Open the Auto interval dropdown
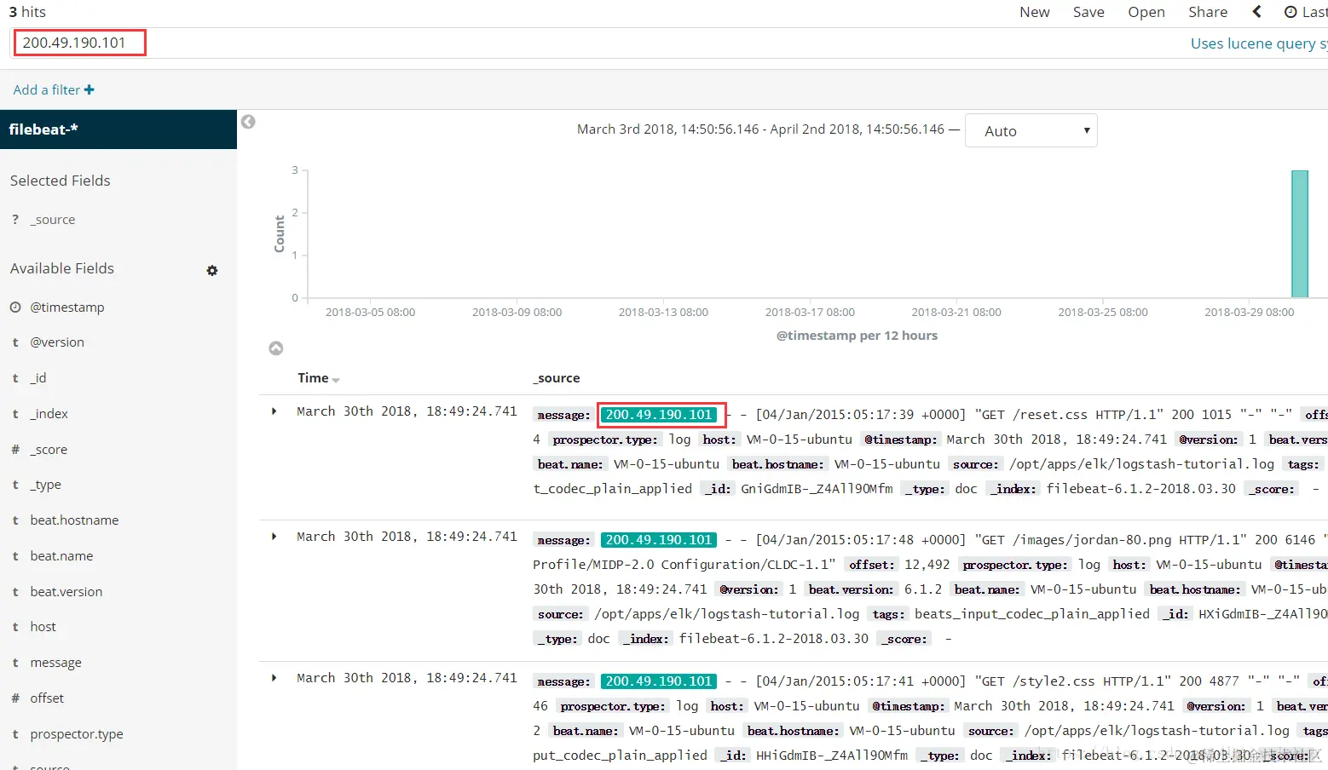 coord(1031,129)
